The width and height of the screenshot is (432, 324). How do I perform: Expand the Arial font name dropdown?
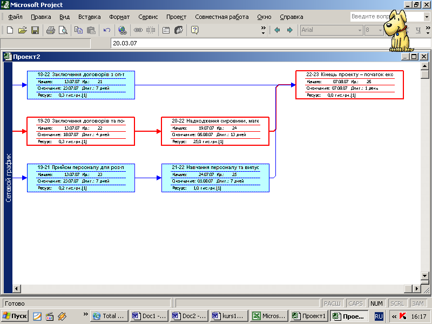360,30
